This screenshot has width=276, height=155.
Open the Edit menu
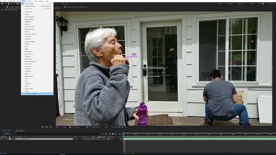(x=5, y=1)
